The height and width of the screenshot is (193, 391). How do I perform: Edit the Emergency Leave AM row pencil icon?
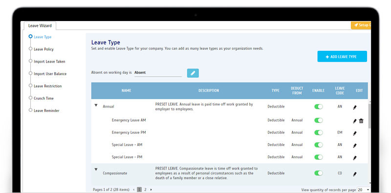click(x=355, y=121)
